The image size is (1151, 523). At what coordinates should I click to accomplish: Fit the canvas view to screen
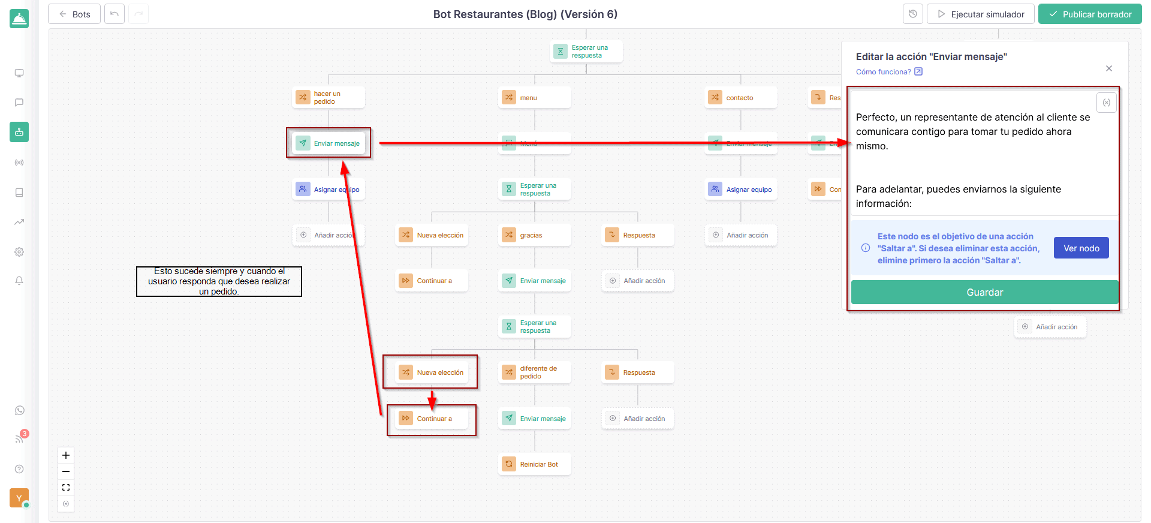tap(66, 488)
